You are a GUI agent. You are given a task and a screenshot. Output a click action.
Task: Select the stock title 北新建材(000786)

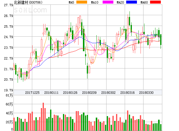point(28,2)
